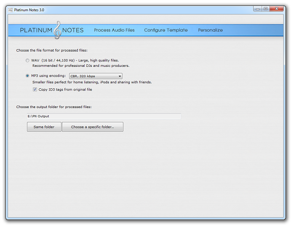Click the E:\PN Output folder path field

point(104,116)
